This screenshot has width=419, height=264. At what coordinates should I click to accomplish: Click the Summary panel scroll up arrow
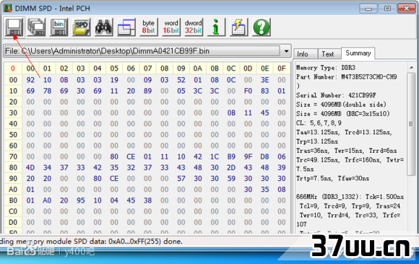412,68
